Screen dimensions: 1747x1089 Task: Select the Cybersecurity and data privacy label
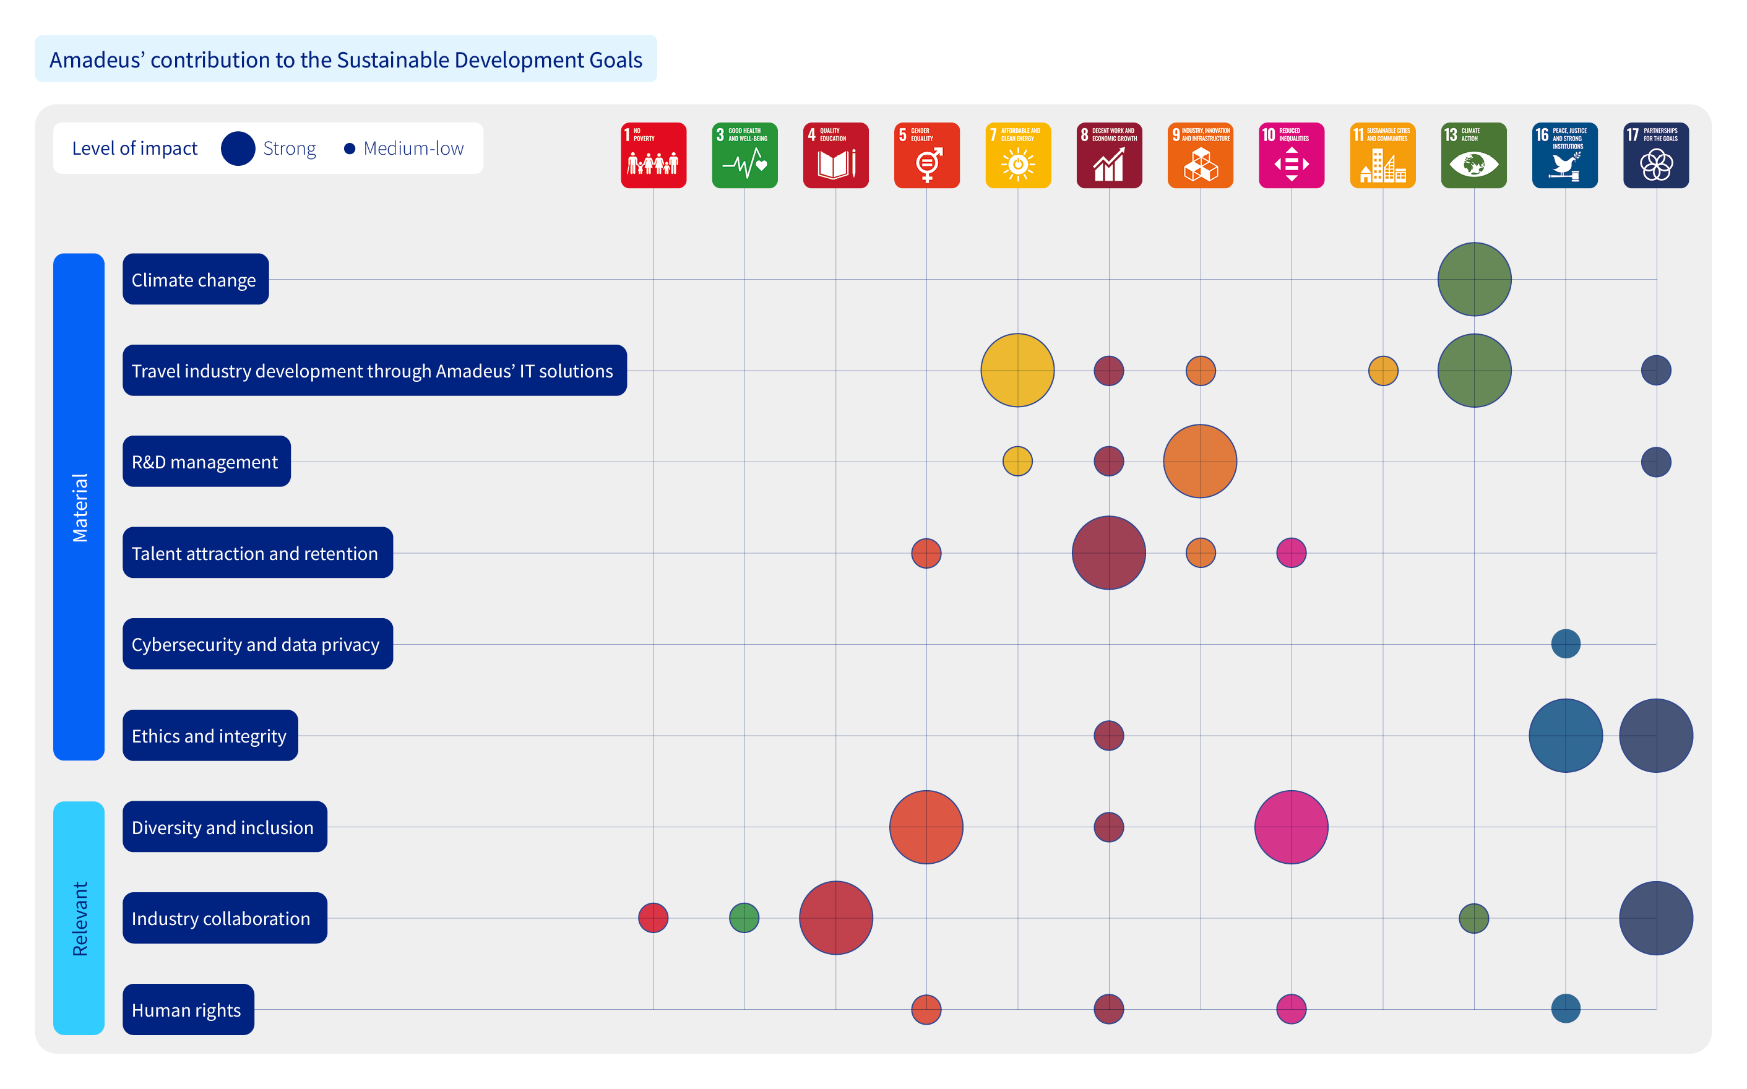[x=257, y=644]
